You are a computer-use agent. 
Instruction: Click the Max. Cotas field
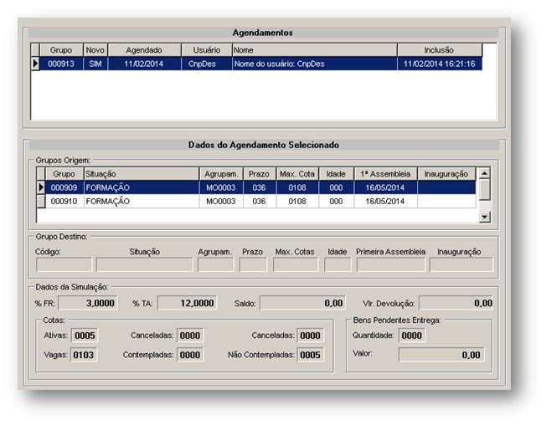pos(296,264)
